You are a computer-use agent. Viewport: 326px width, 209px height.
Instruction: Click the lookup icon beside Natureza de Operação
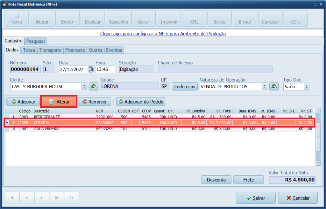pos(274,86)
